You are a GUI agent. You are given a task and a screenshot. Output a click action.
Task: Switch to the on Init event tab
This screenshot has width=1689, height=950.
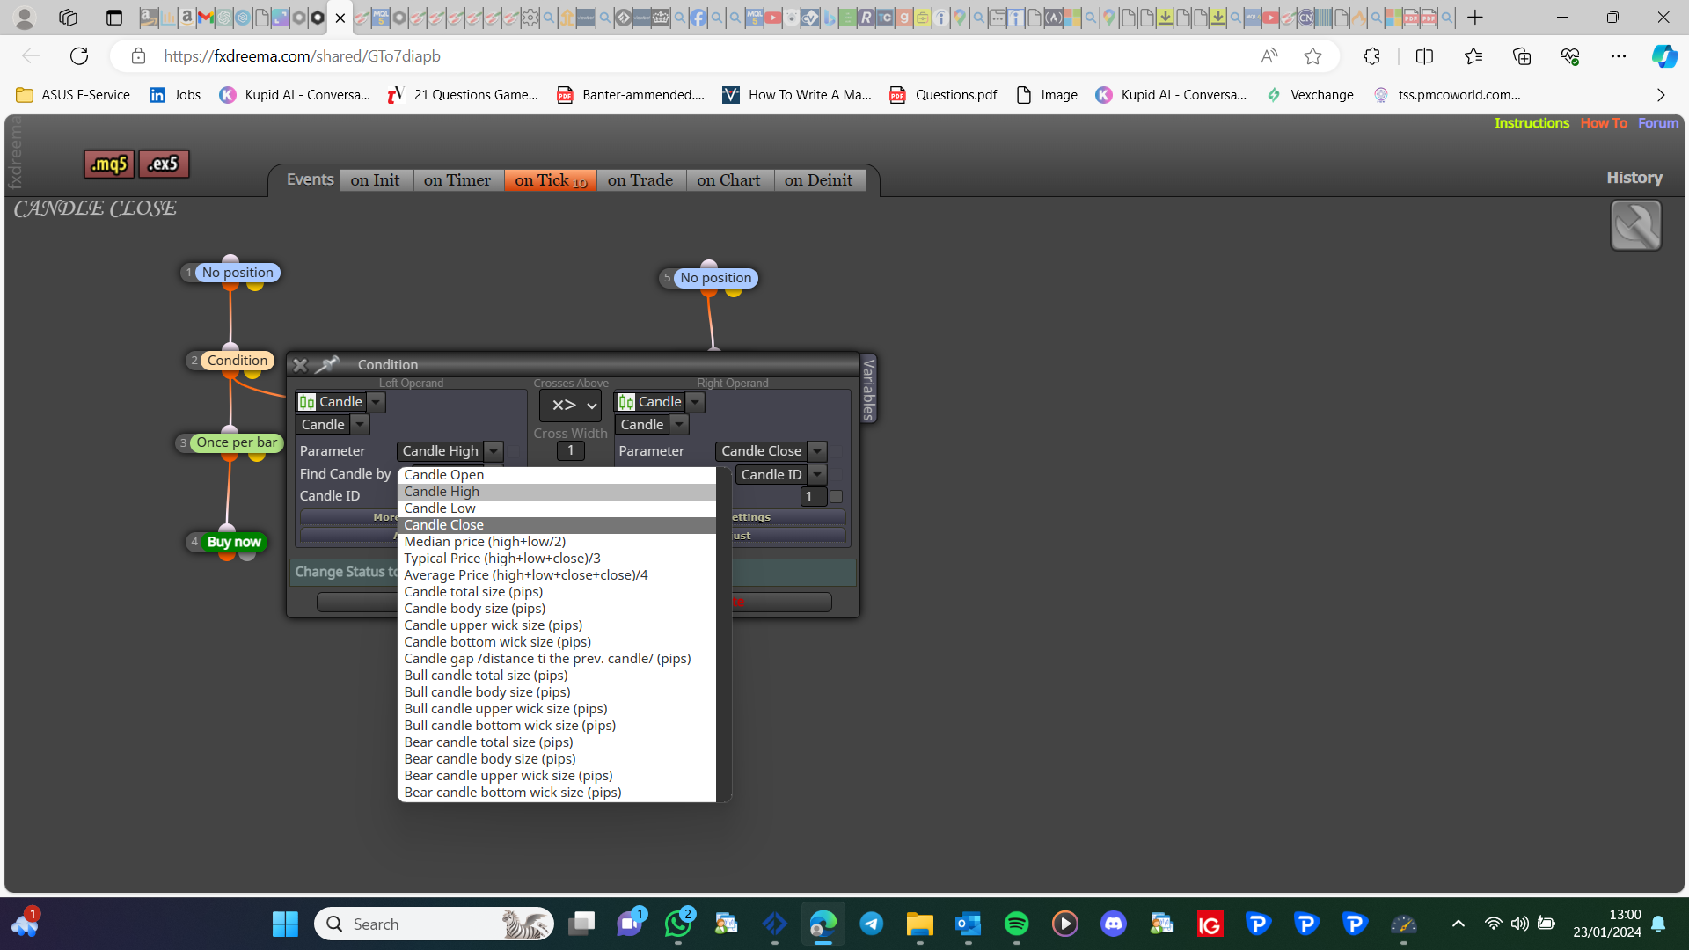point(375,180)
